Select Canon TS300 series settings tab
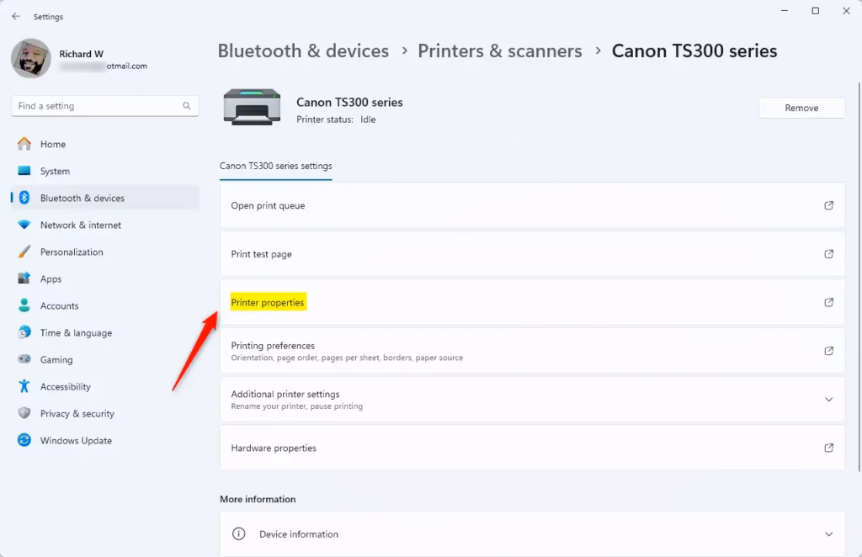 coord(276,166)
